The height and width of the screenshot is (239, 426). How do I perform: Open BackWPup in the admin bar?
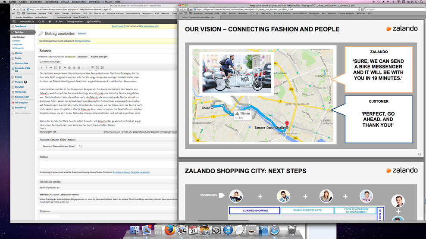coord(94,21)
